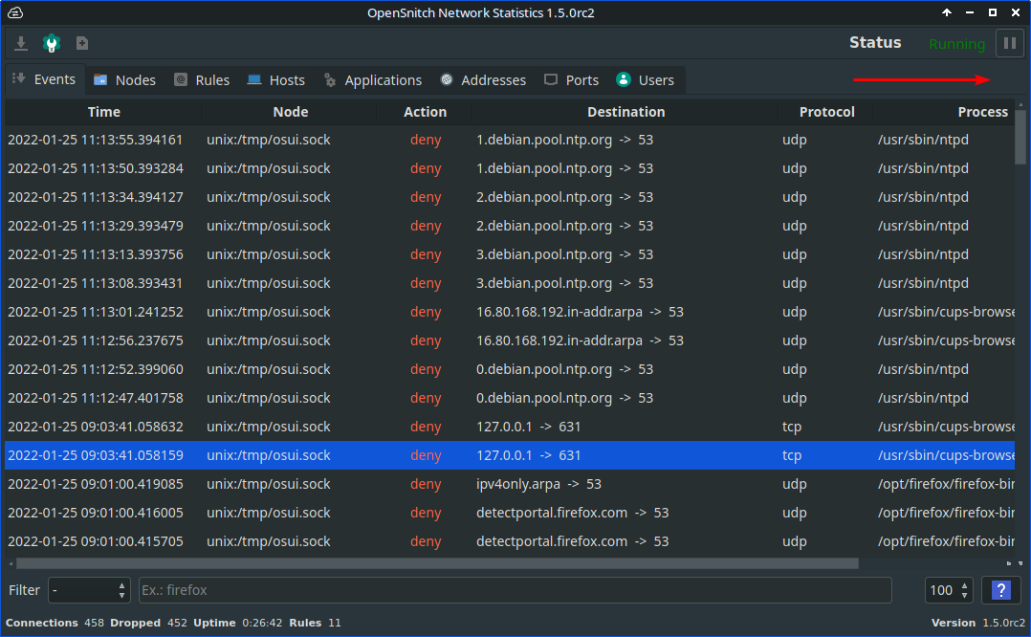Select the row at 11:13:13.393756
The image size is (1031, 637).
click(510, 254)
